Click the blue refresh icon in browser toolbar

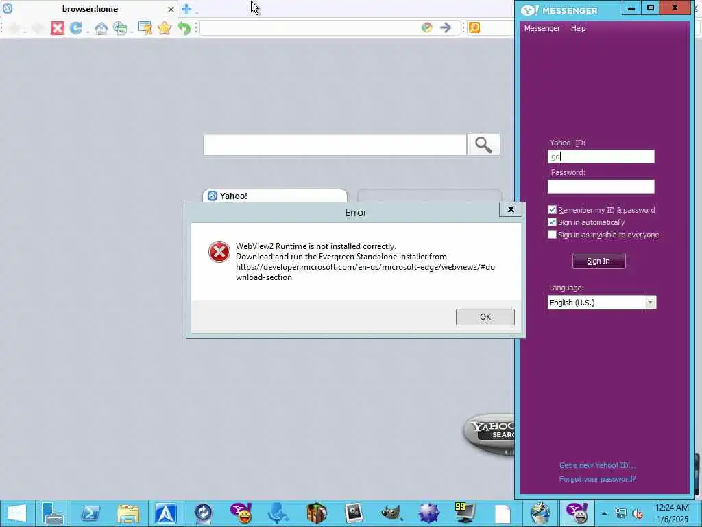click(75, 28)
